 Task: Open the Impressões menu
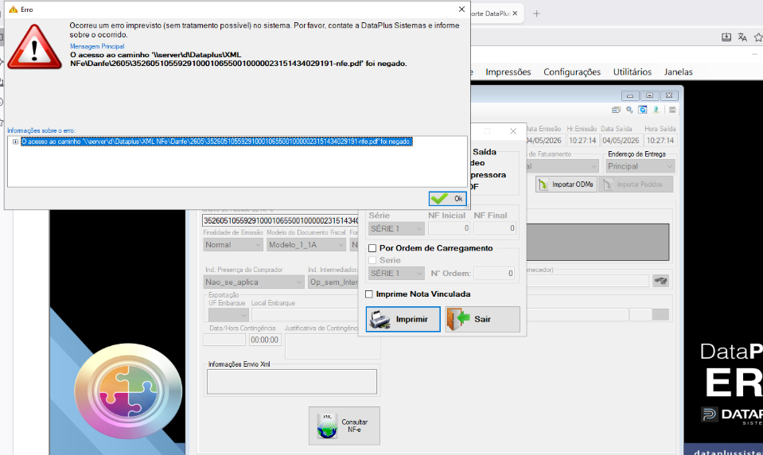tap(508, 72)
